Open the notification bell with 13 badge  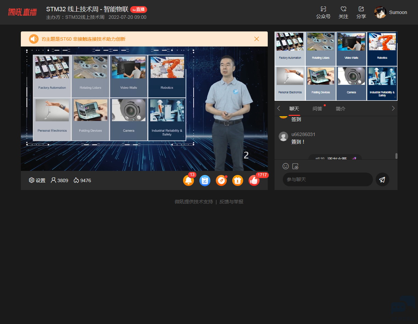coord(189,180)
